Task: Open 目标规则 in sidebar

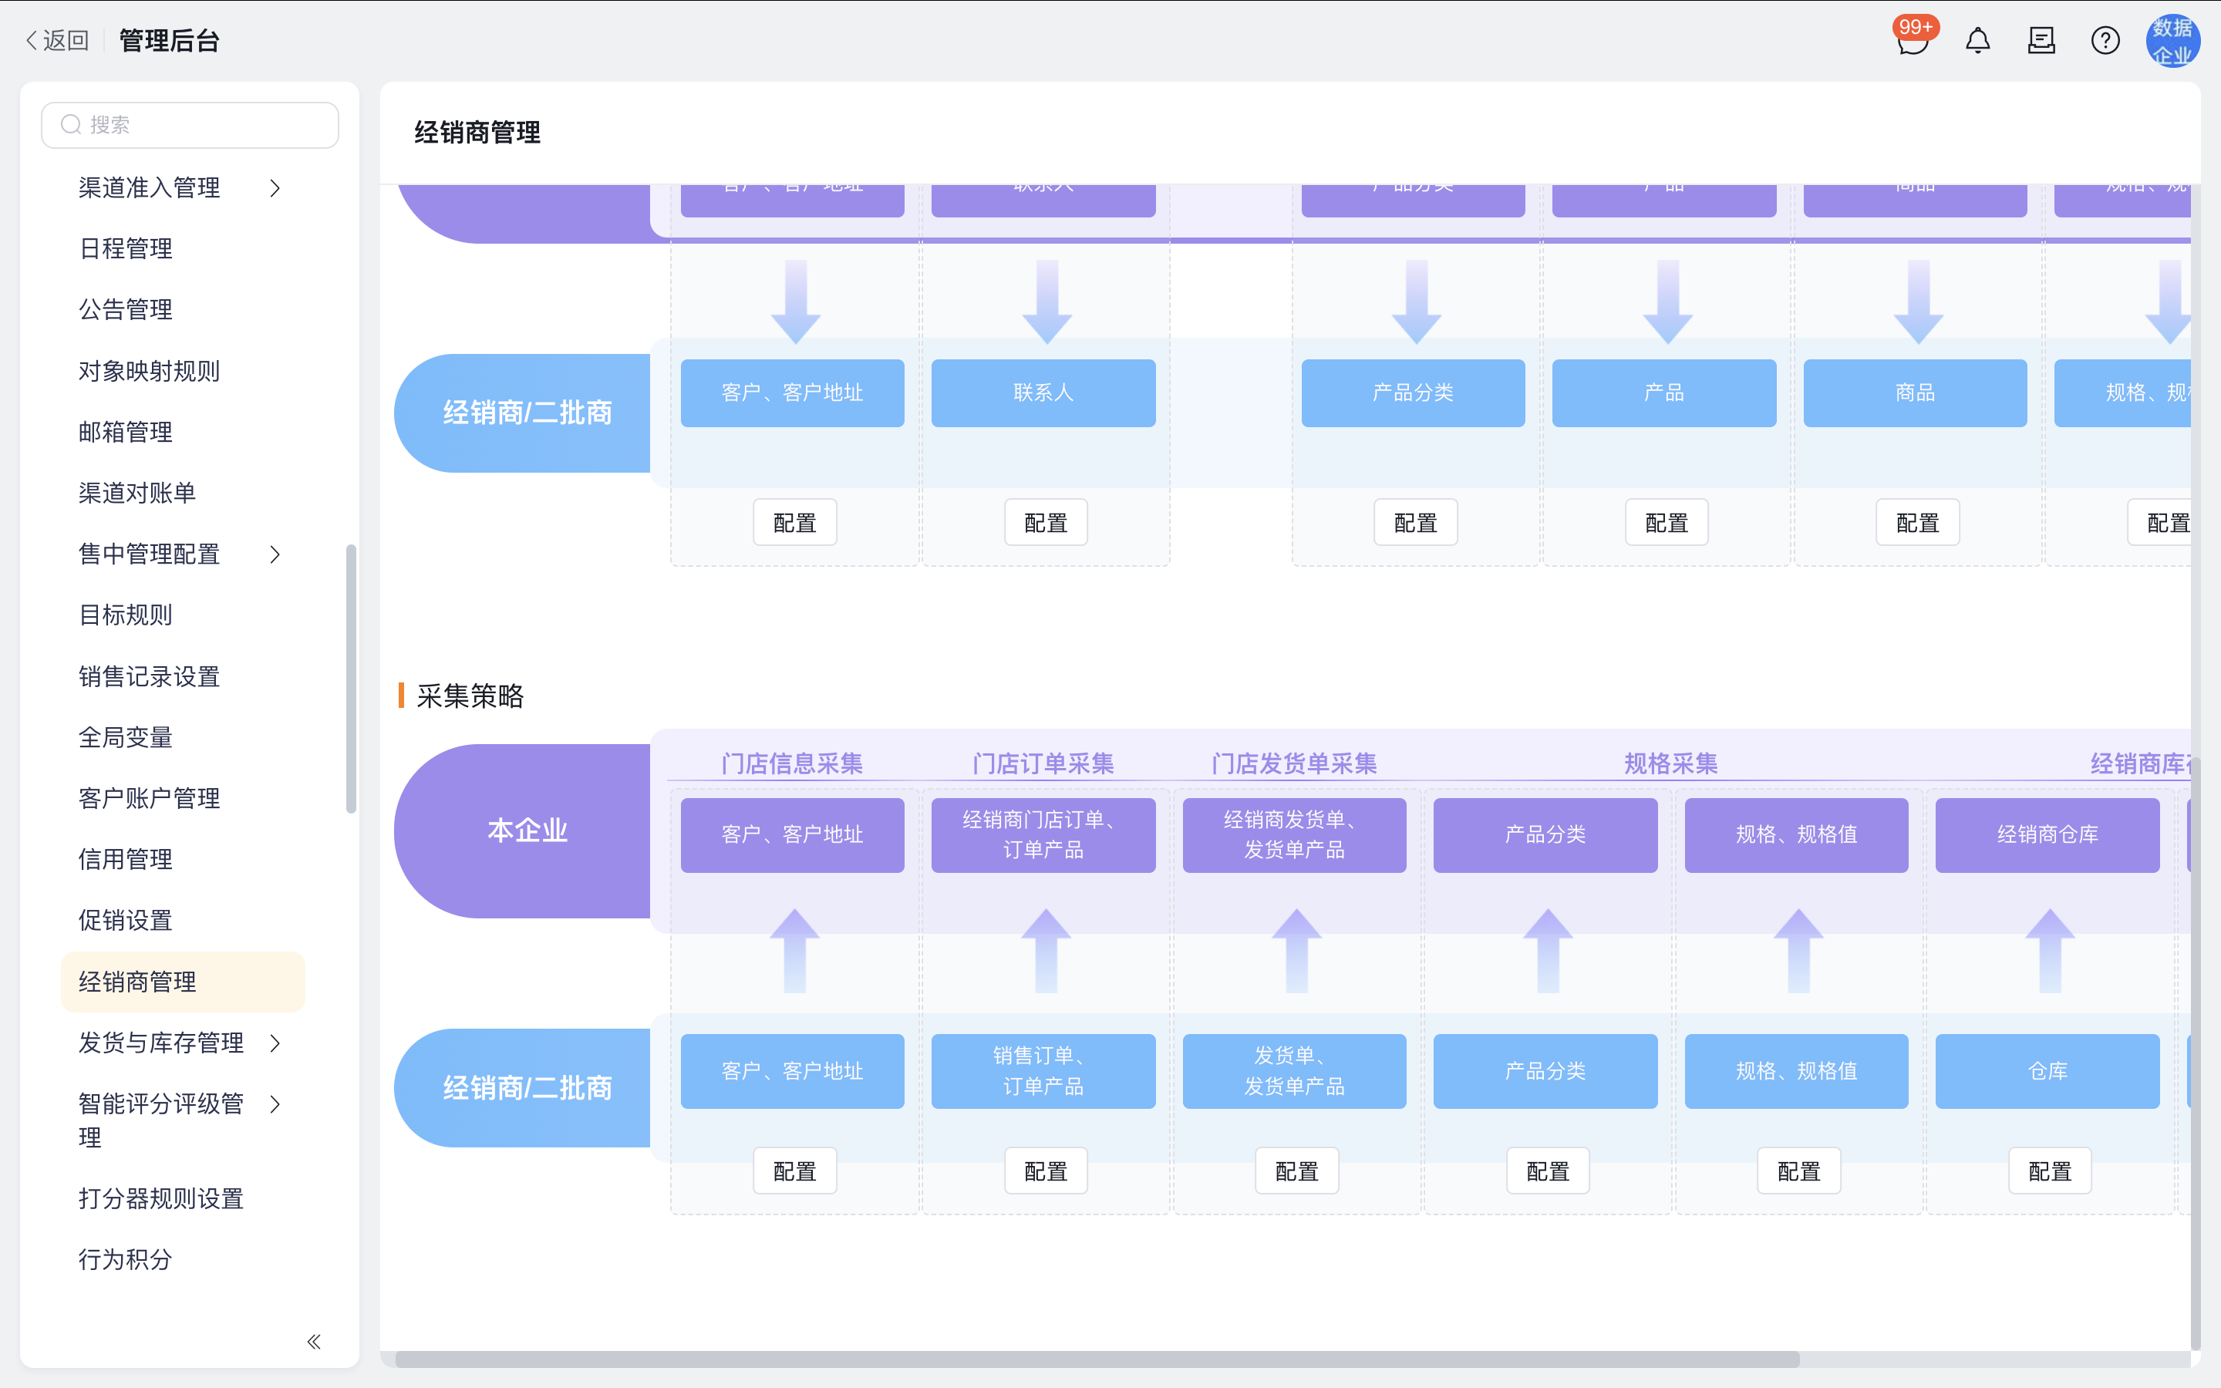Action: (x=126, y=615)
